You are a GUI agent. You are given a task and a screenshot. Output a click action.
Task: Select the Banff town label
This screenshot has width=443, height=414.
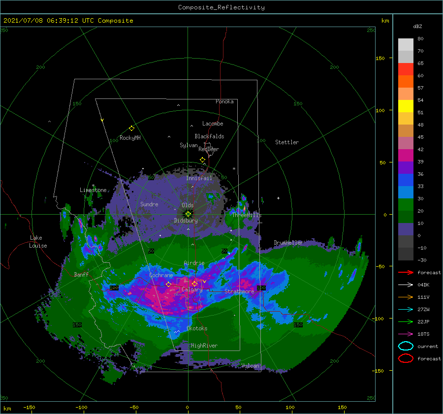pos(81,274)
